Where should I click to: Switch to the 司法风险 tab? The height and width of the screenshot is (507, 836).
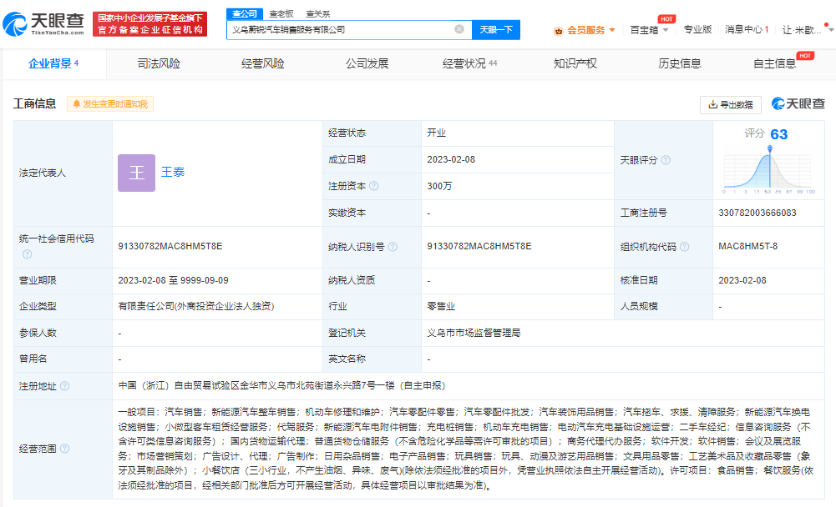[x=158, y=63]
